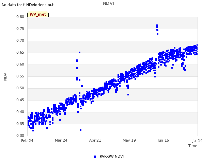The height and width of the screenshot is (163, 218).
Task: Click the 0.50 y-axis tick label
Action: click(x=20, y=88)
